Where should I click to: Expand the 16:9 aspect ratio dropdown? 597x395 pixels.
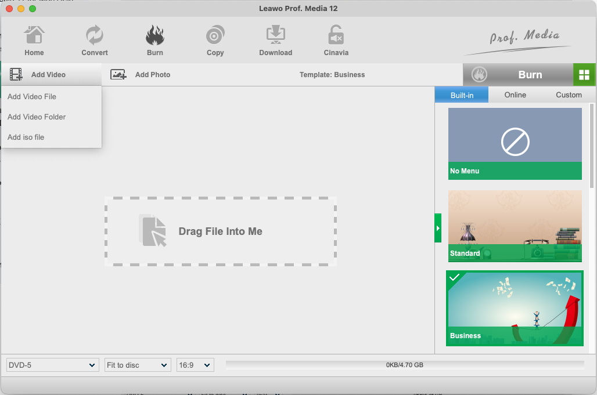click(195, 365)
